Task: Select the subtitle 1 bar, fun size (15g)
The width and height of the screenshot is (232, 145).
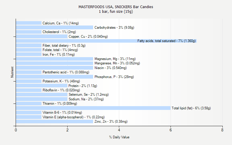Action: 116,12
